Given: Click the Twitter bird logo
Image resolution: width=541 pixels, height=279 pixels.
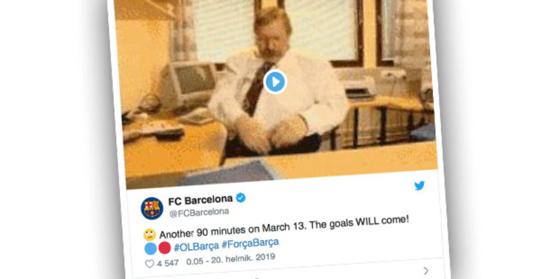Looking at the screenshot, I should [x=420, y=185].
